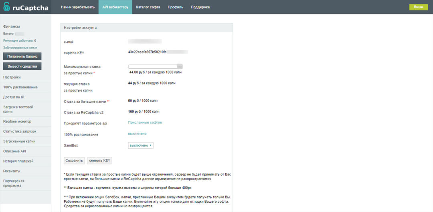Click the maximum rate slider handle
The image size is (433, 212).
click(180, 66)
